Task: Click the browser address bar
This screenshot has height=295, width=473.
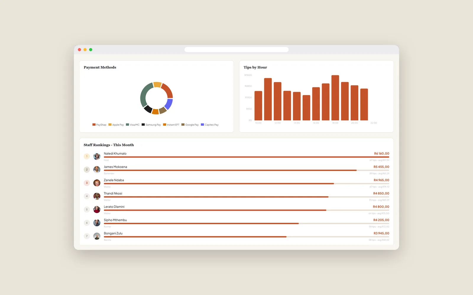Action: [x=237, y=50]
